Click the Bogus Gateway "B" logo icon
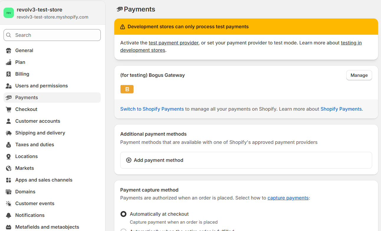Image resolution: width=381 pixels, height=231 pixels. [127, 89]
